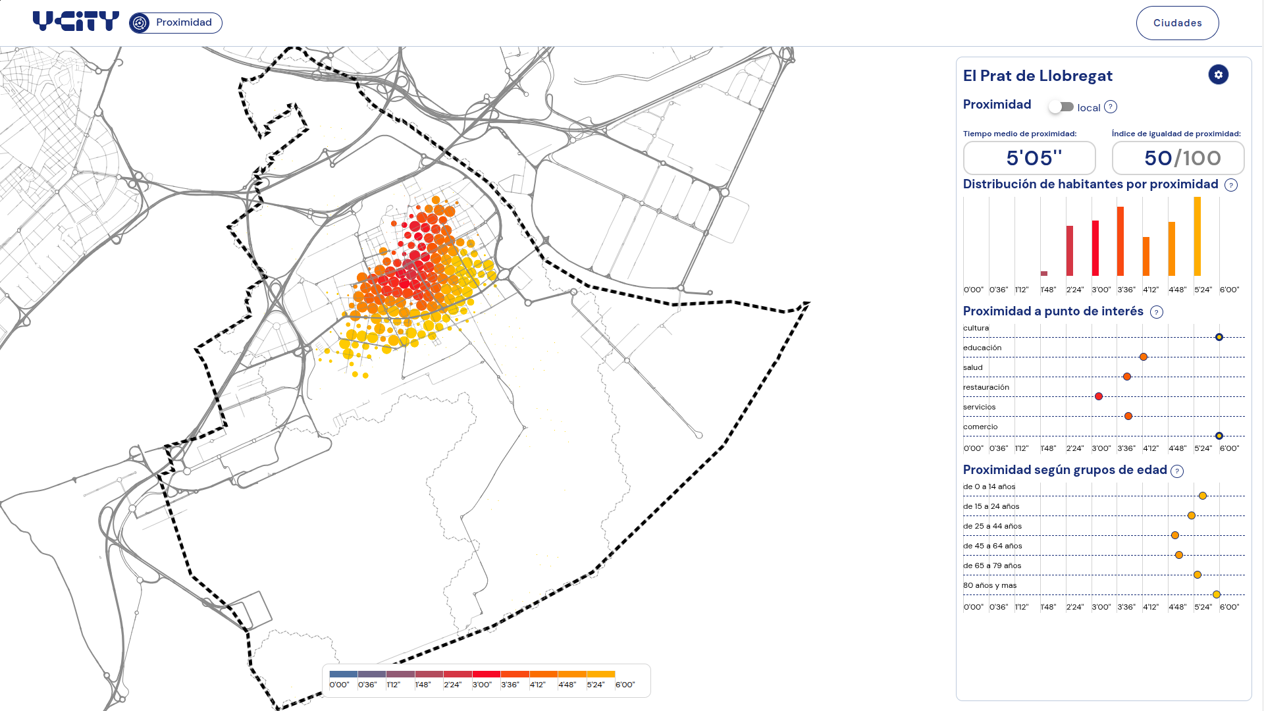Viewport: 1264px width, 711px height.
Task: Click the Índice de igualdad 50/100 box
Action: tap(1178, 158)
